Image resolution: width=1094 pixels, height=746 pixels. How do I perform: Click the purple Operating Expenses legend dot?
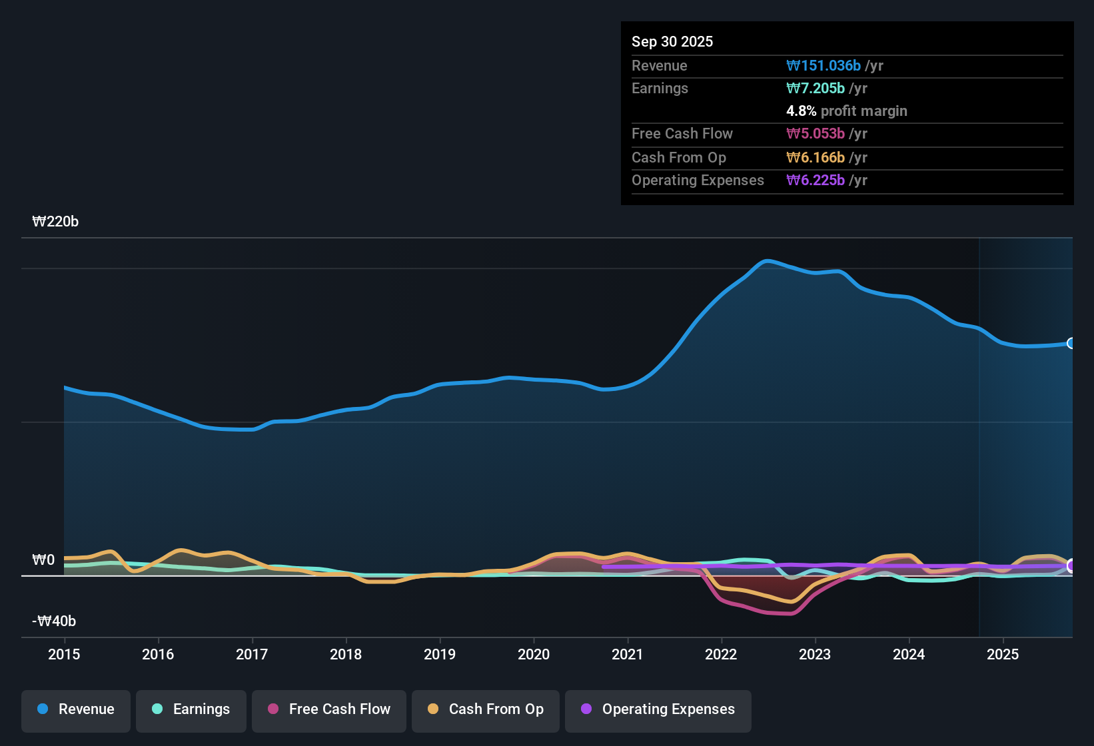pos(586,709)
